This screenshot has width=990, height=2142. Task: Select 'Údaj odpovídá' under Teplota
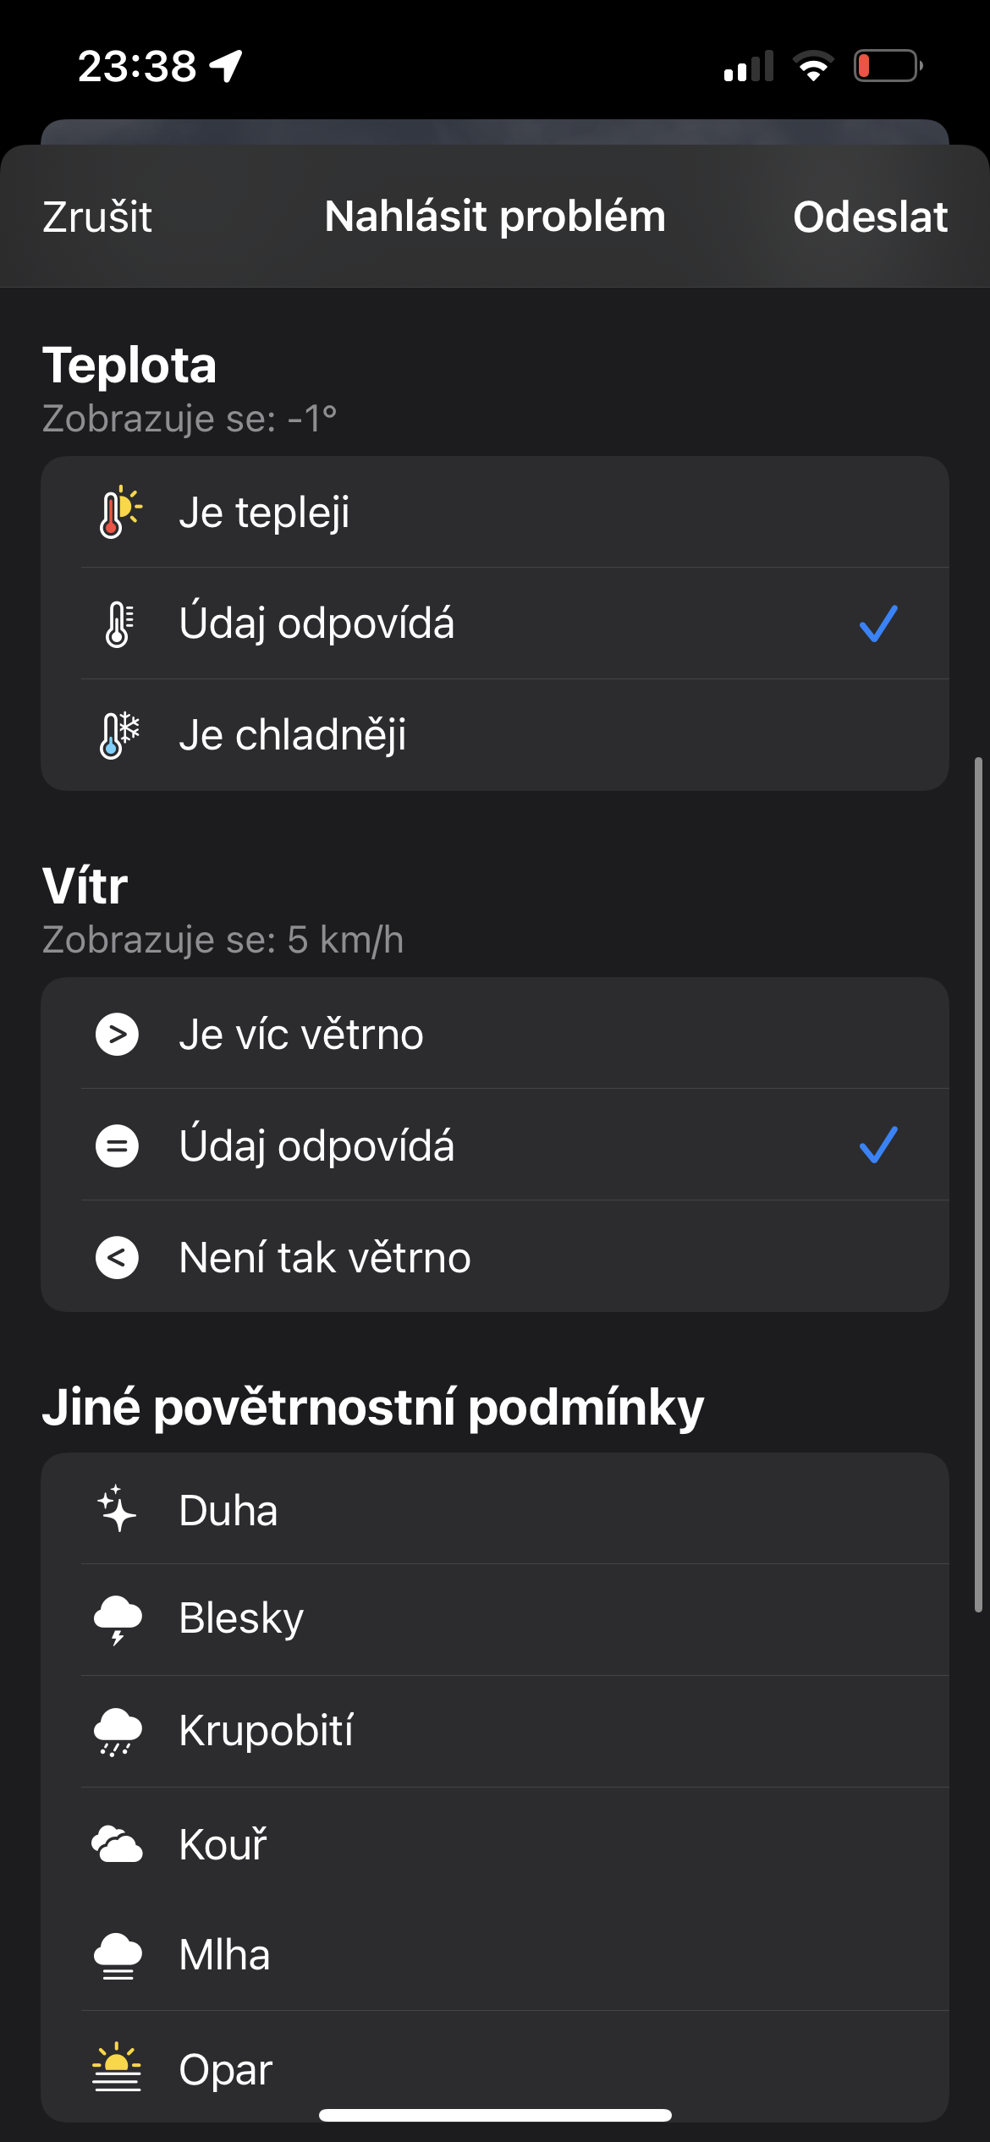[x=316, y=623]
